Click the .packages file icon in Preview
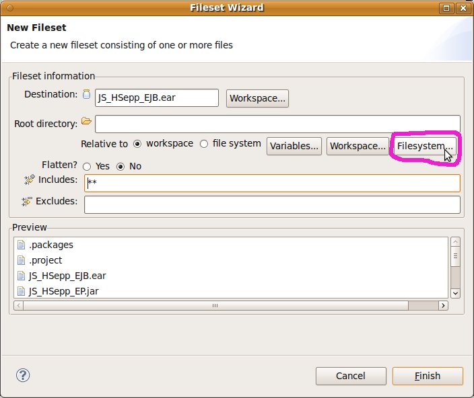474x398 pixels. [x=21, y=245]
